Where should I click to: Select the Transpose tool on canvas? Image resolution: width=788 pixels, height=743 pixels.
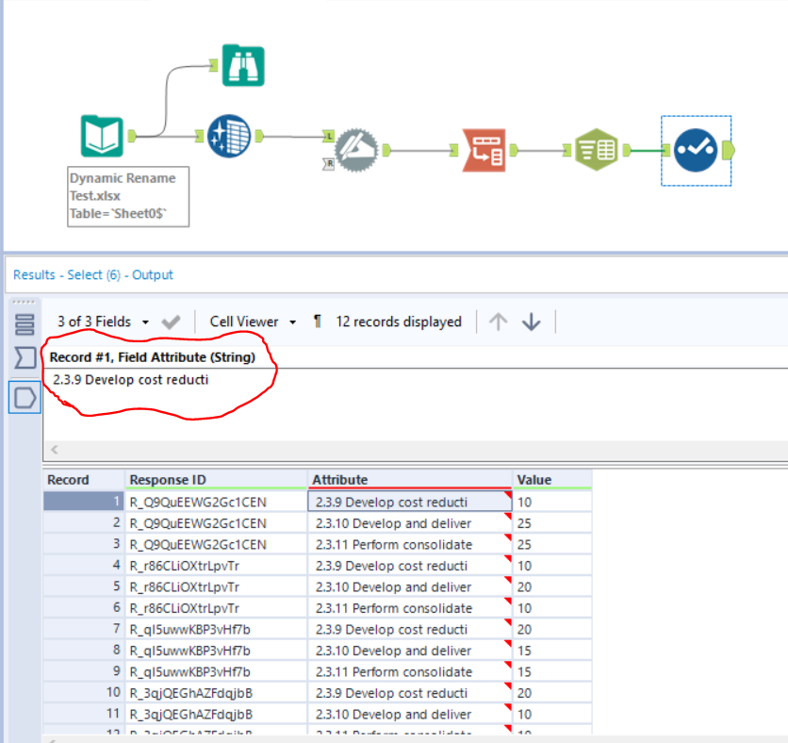(x=484, y=150)
